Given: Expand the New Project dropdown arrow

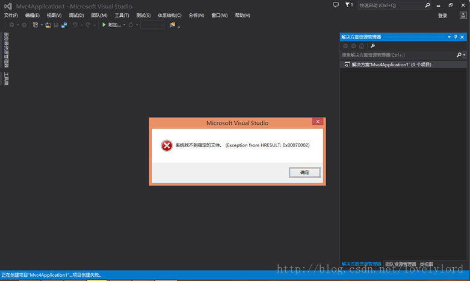Looking at the screenshot, I should tap(42, 25).
